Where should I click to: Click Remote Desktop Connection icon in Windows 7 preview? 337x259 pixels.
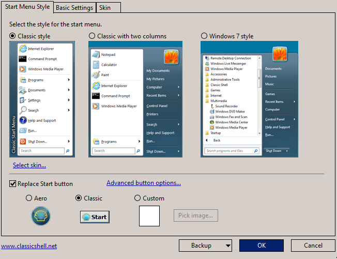[207, 58]
